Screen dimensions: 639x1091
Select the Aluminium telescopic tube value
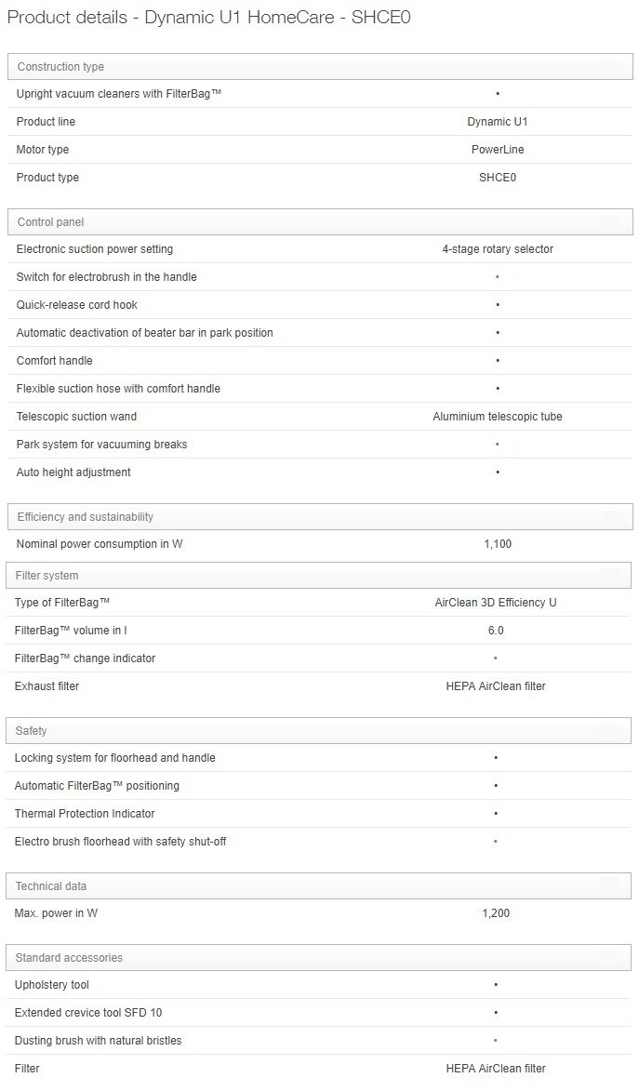pyautogui.click(x=498, y=417)
